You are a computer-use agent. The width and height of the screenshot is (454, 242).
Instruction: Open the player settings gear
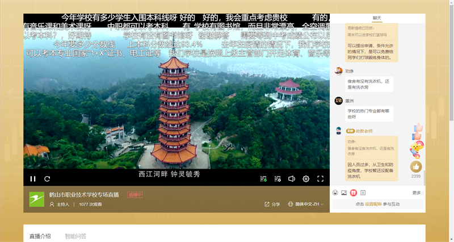pyautogui.click(x=306, y=179)
